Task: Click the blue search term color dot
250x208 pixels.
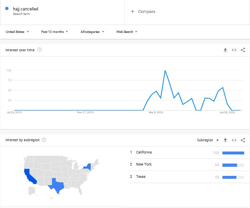Action: 7,9
